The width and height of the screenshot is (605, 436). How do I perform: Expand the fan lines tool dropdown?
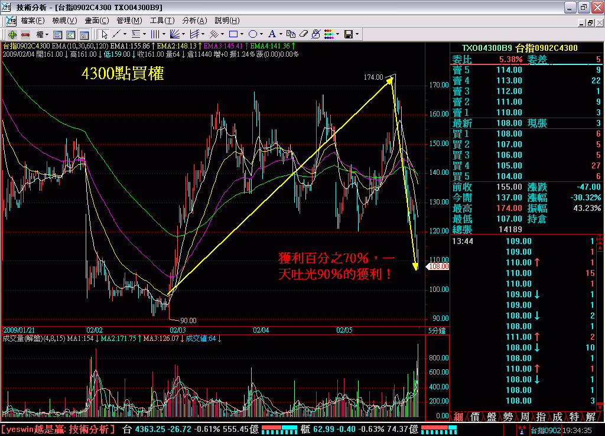click(x=184, y=34)
